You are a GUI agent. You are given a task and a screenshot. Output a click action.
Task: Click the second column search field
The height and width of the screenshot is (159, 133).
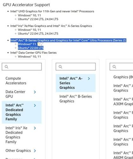[x=76, y=67]
